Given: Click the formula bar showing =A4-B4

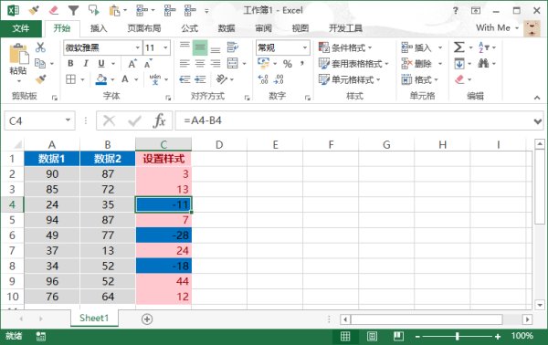Looking at the screenshot, I should (353, 120).
